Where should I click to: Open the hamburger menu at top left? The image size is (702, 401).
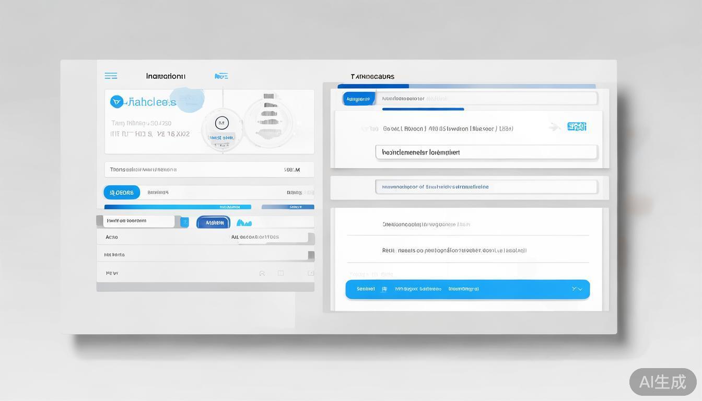coord(111,76)
